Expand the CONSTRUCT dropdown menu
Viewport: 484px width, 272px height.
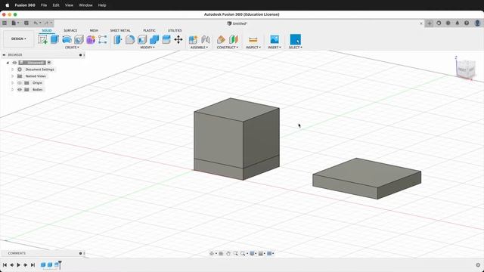(228, 48)
